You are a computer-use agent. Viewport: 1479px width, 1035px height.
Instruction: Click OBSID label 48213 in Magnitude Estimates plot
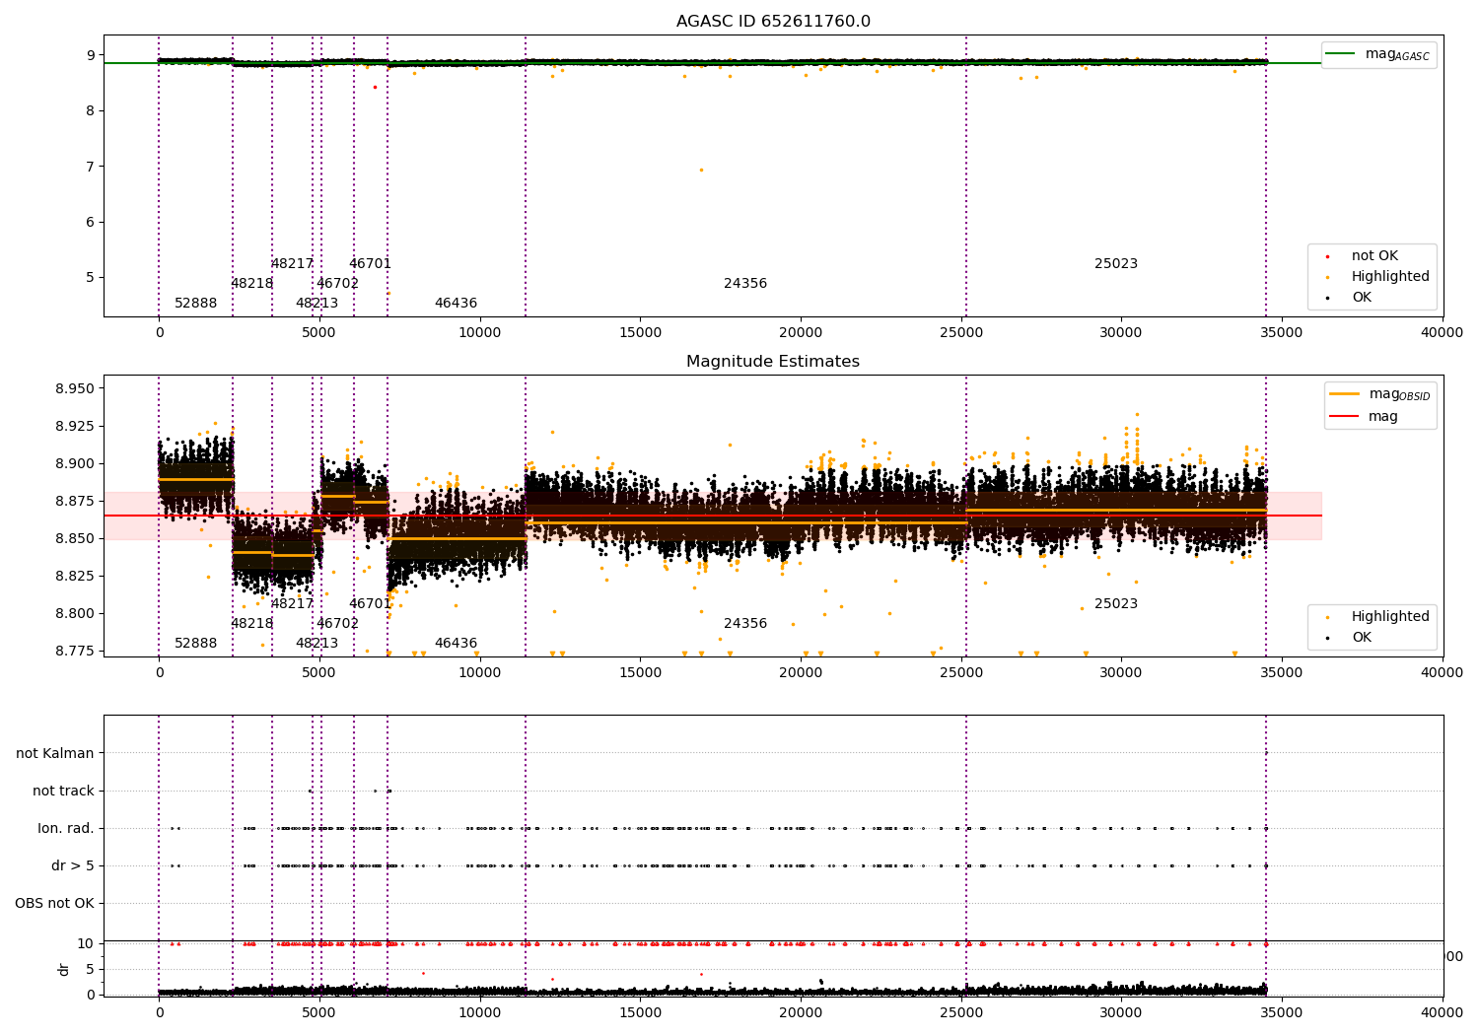coord(317,644)
